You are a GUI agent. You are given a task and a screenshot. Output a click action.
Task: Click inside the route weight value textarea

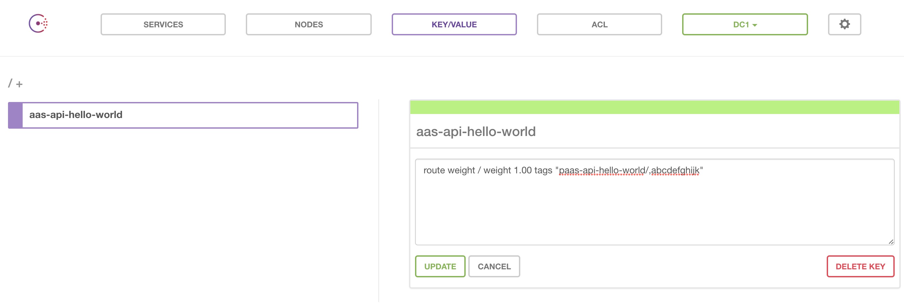655,202
